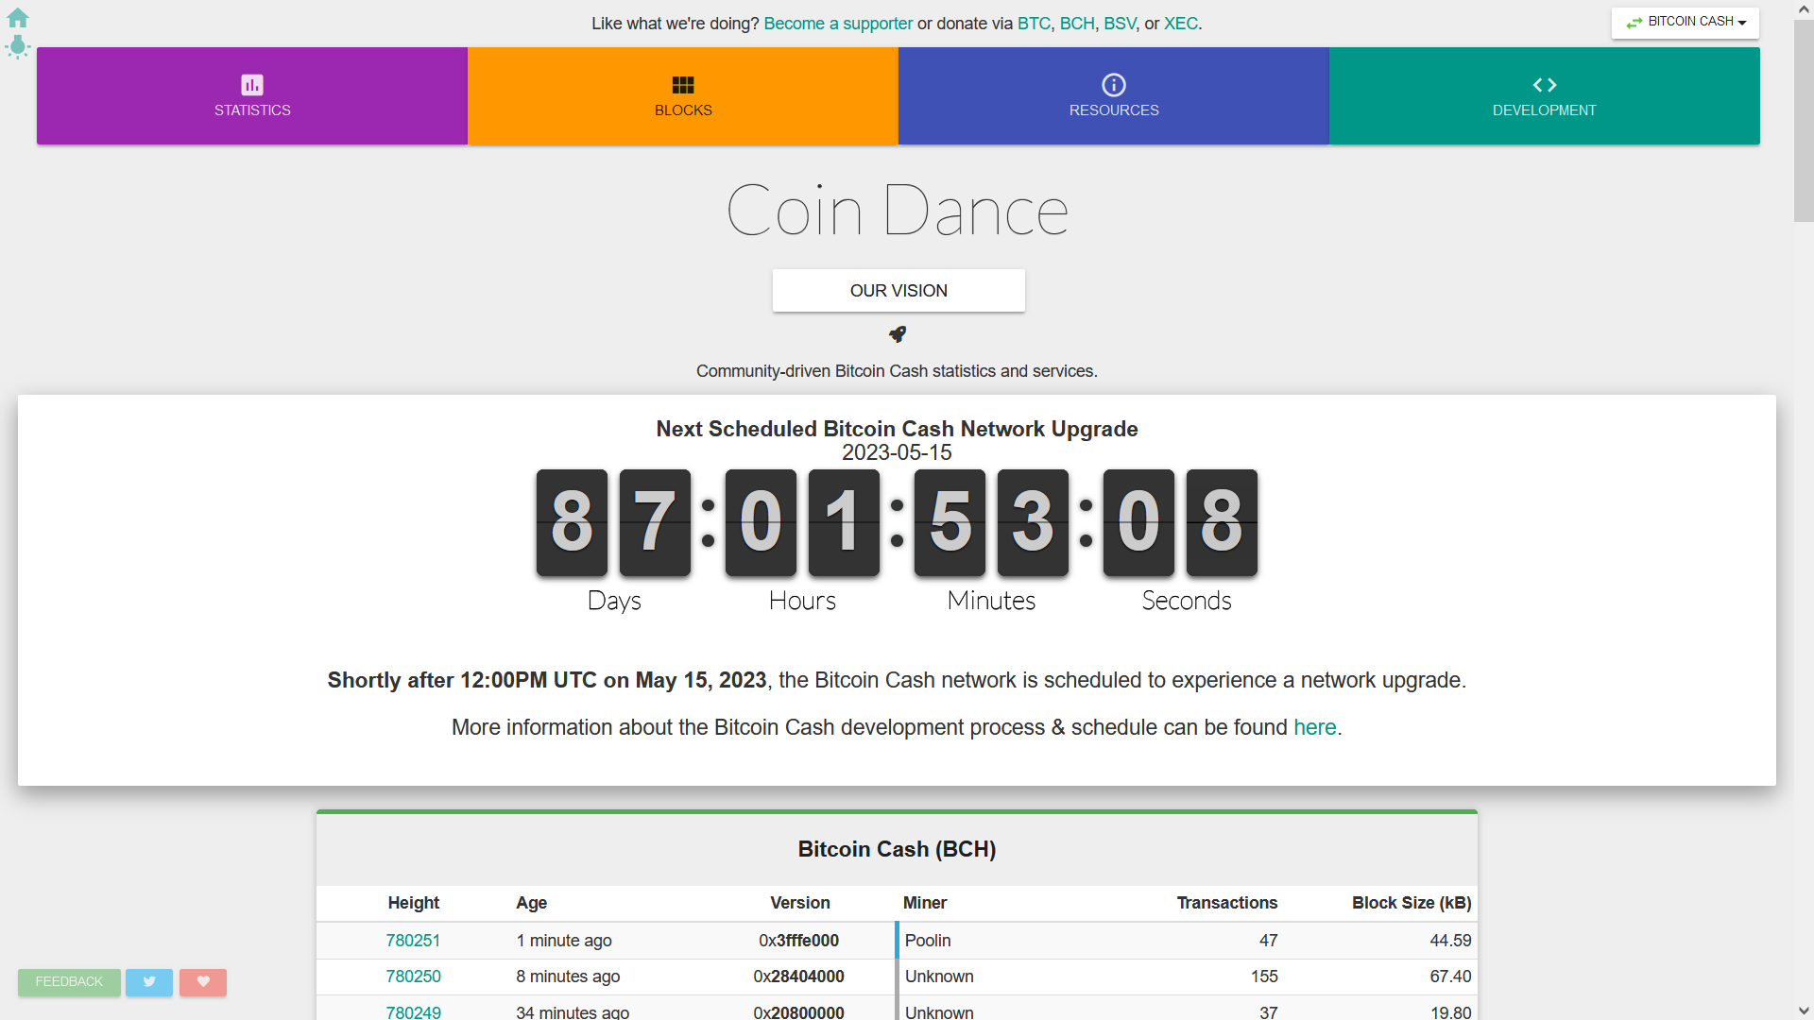Open block 780249 link

click(413, 1011)
